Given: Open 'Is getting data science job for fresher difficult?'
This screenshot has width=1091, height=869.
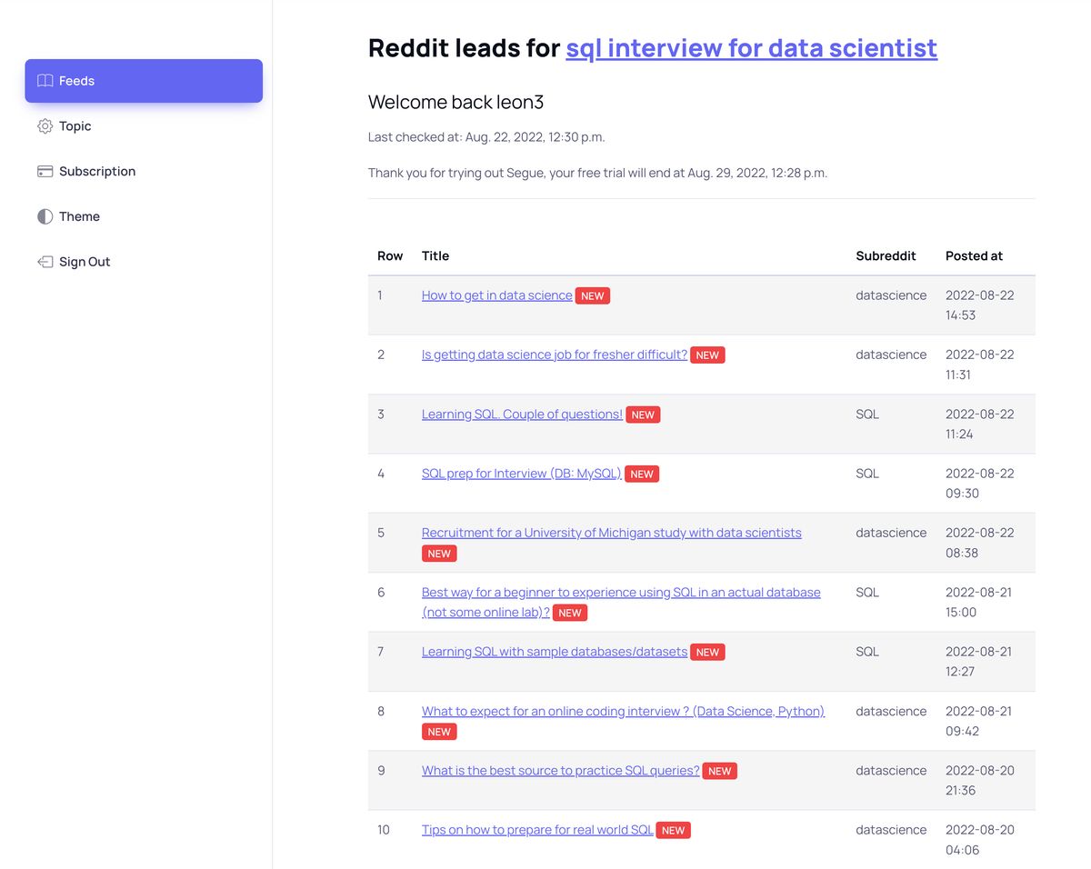Looking at the screenshot, I should click(x=554, y=355).
